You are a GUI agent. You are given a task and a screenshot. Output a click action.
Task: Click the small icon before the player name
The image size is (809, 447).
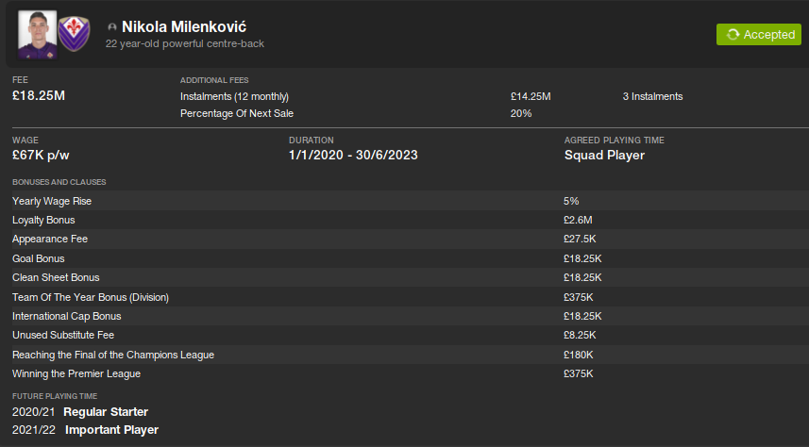112,27
